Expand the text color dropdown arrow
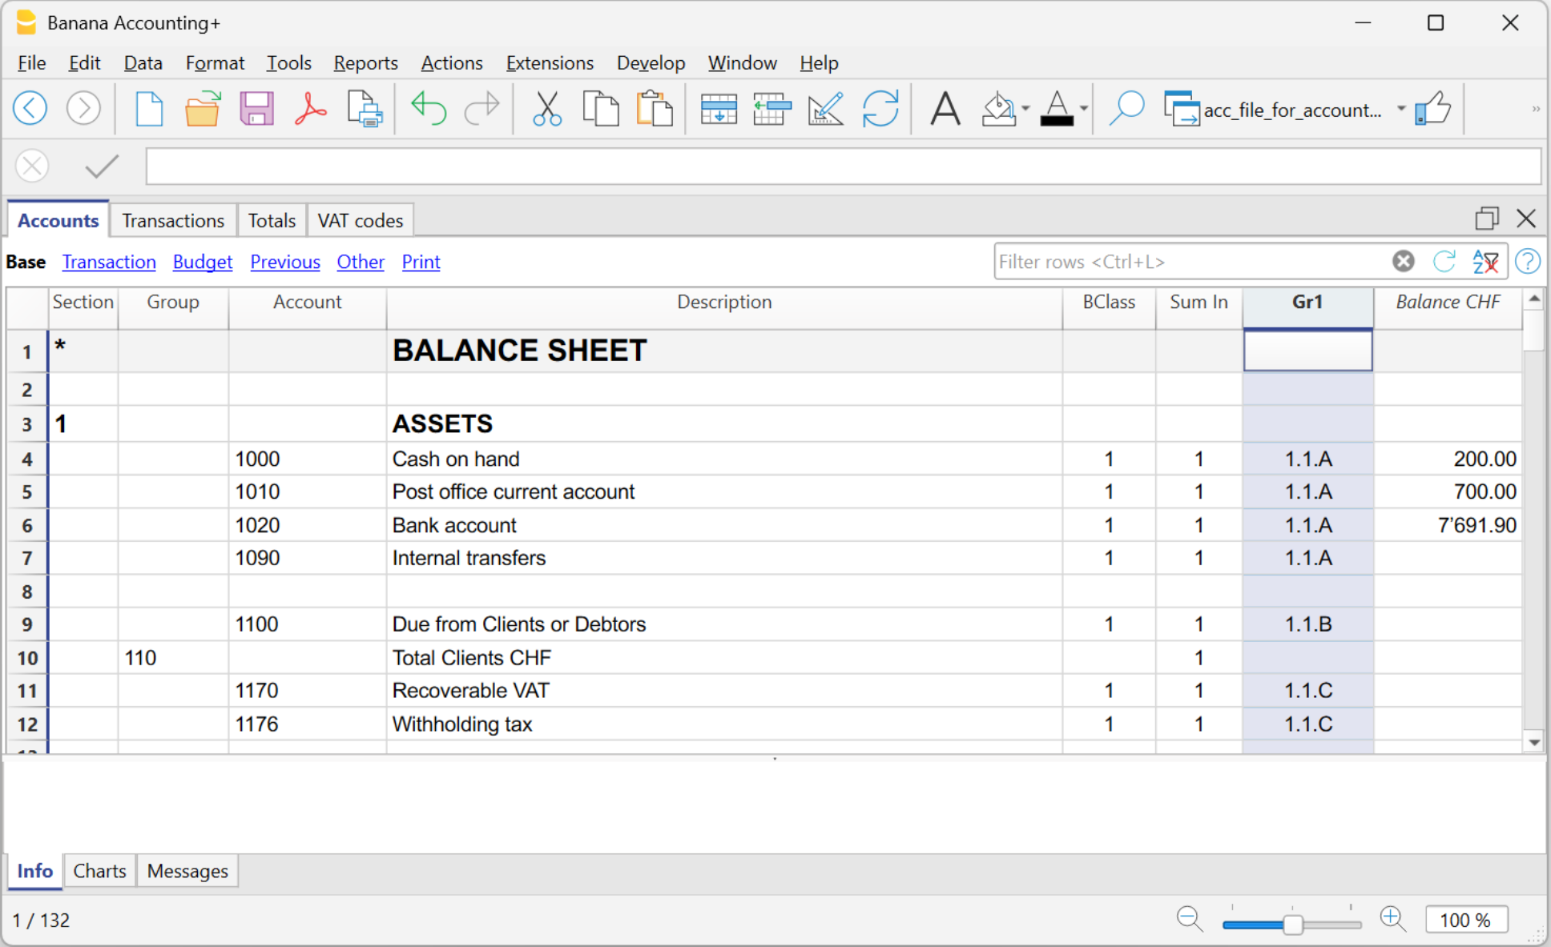 click(x=1083, y=108)
